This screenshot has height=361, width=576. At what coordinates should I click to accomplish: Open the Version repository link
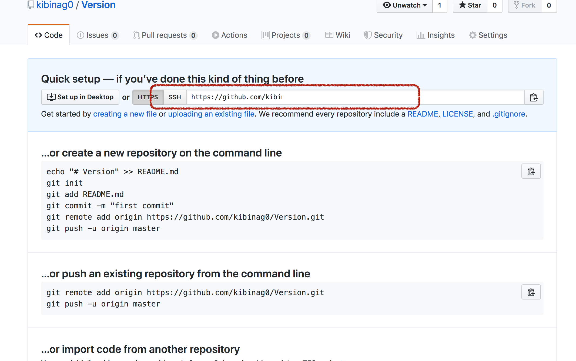[x=98, y=5]
